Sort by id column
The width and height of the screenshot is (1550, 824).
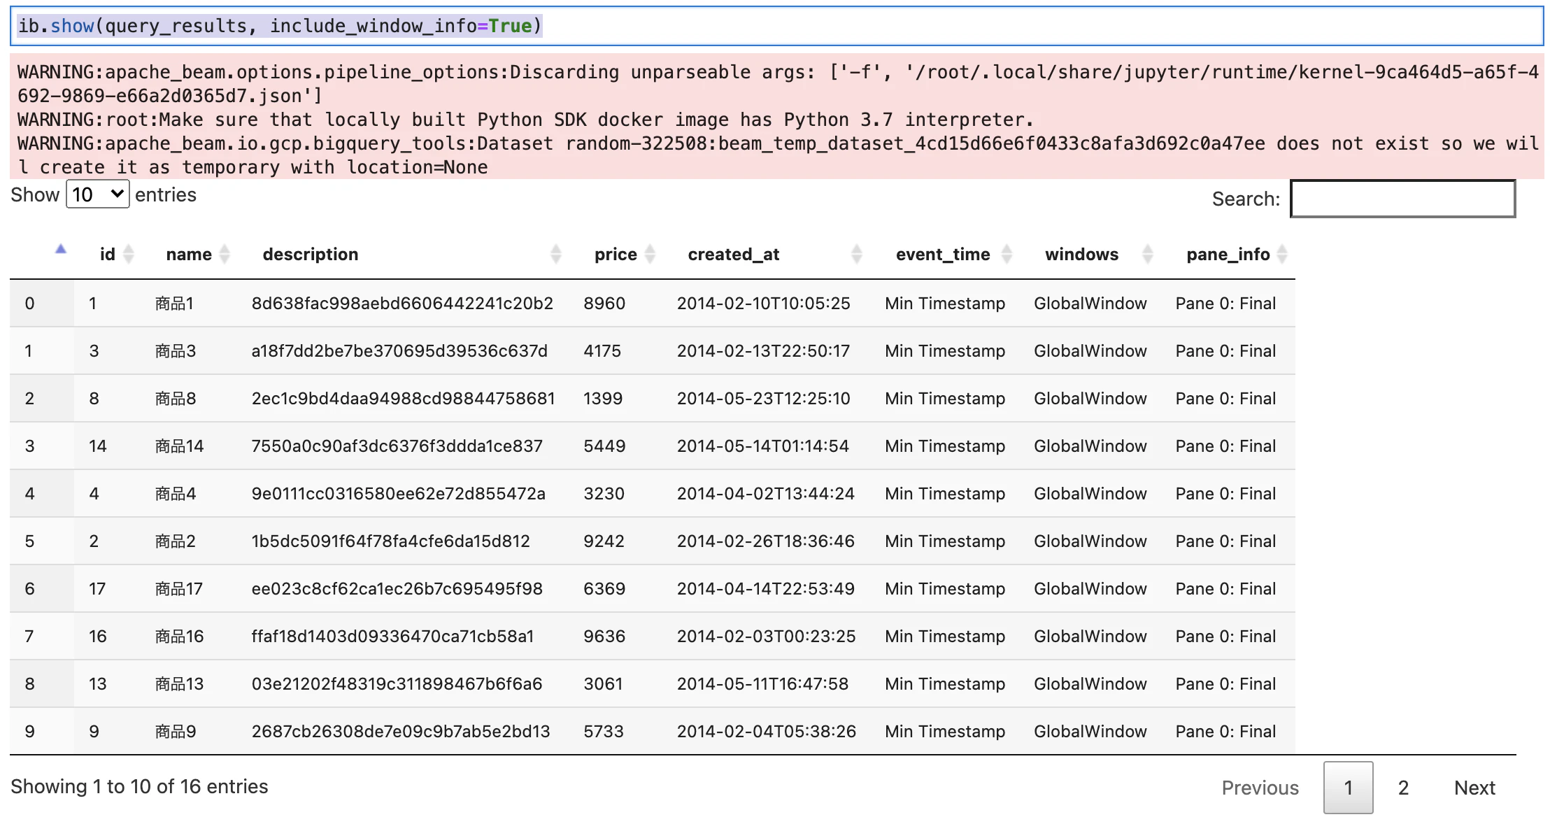tap(129, 254)
